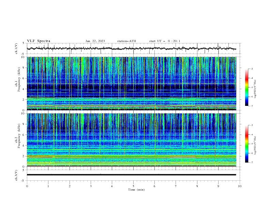Click the "start UT = 0:20:1" text
Image resolution: width=270 pixels, height=209 pixels.
(165, 41)
